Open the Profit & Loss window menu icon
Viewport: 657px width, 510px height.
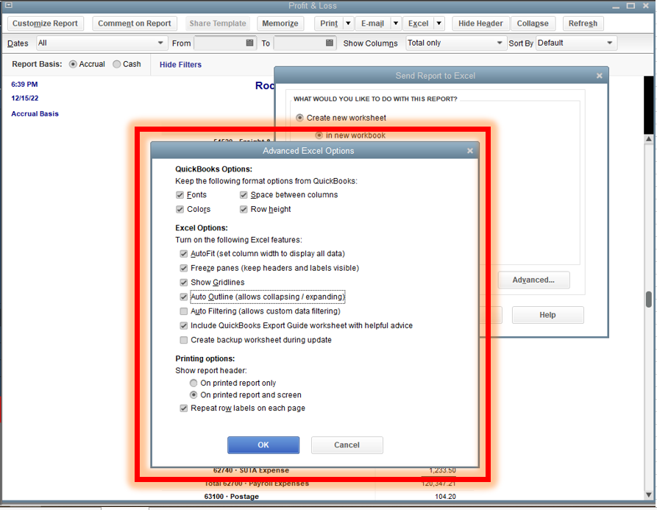pyautogui.click(x=8, y=5)
